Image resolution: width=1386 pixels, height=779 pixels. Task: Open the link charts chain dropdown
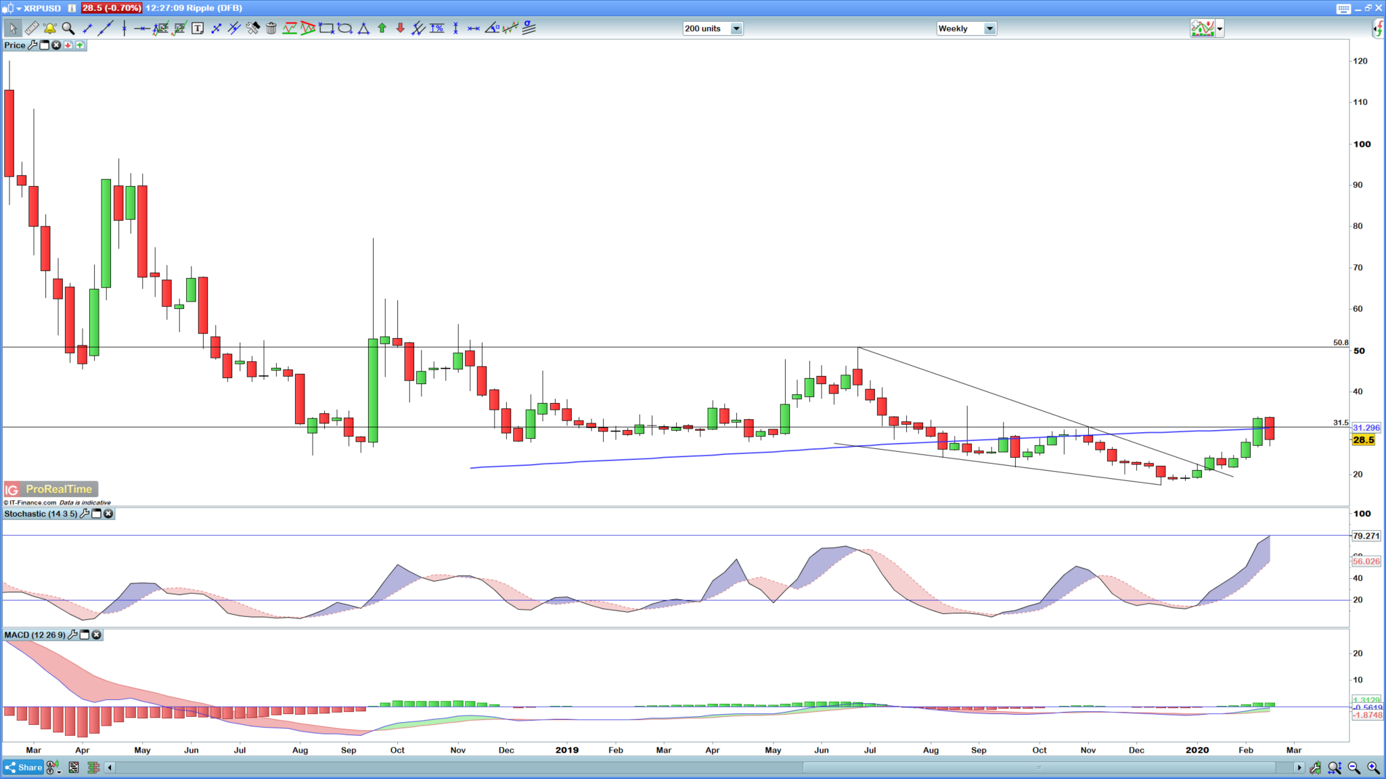(x=53, y=768)
